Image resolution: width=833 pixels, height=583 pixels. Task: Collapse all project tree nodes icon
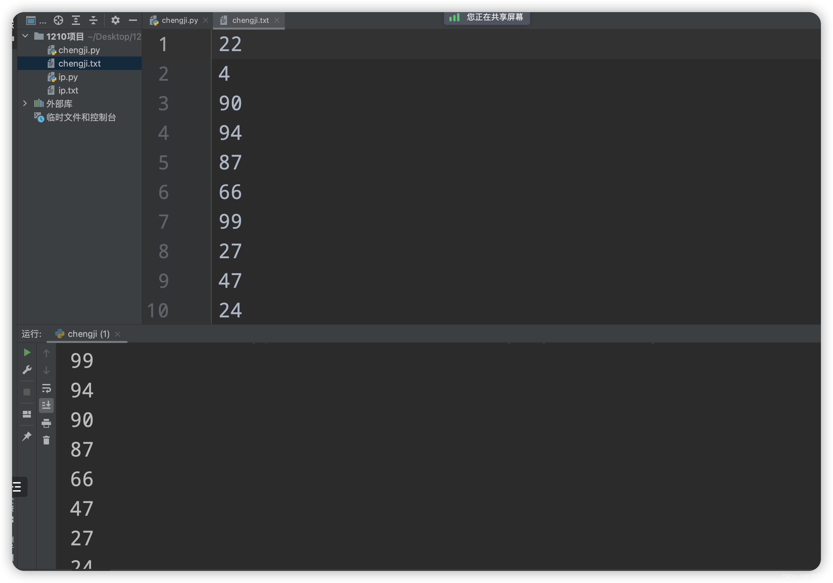coord(93,21)
